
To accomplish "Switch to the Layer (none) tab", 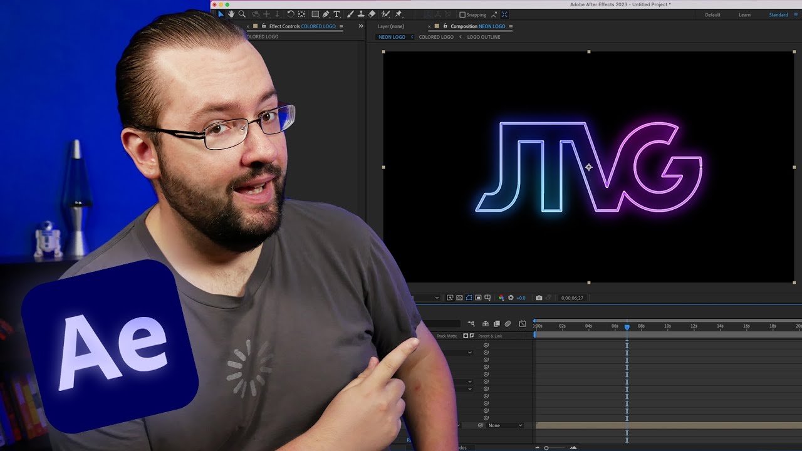I will [391, 26].
